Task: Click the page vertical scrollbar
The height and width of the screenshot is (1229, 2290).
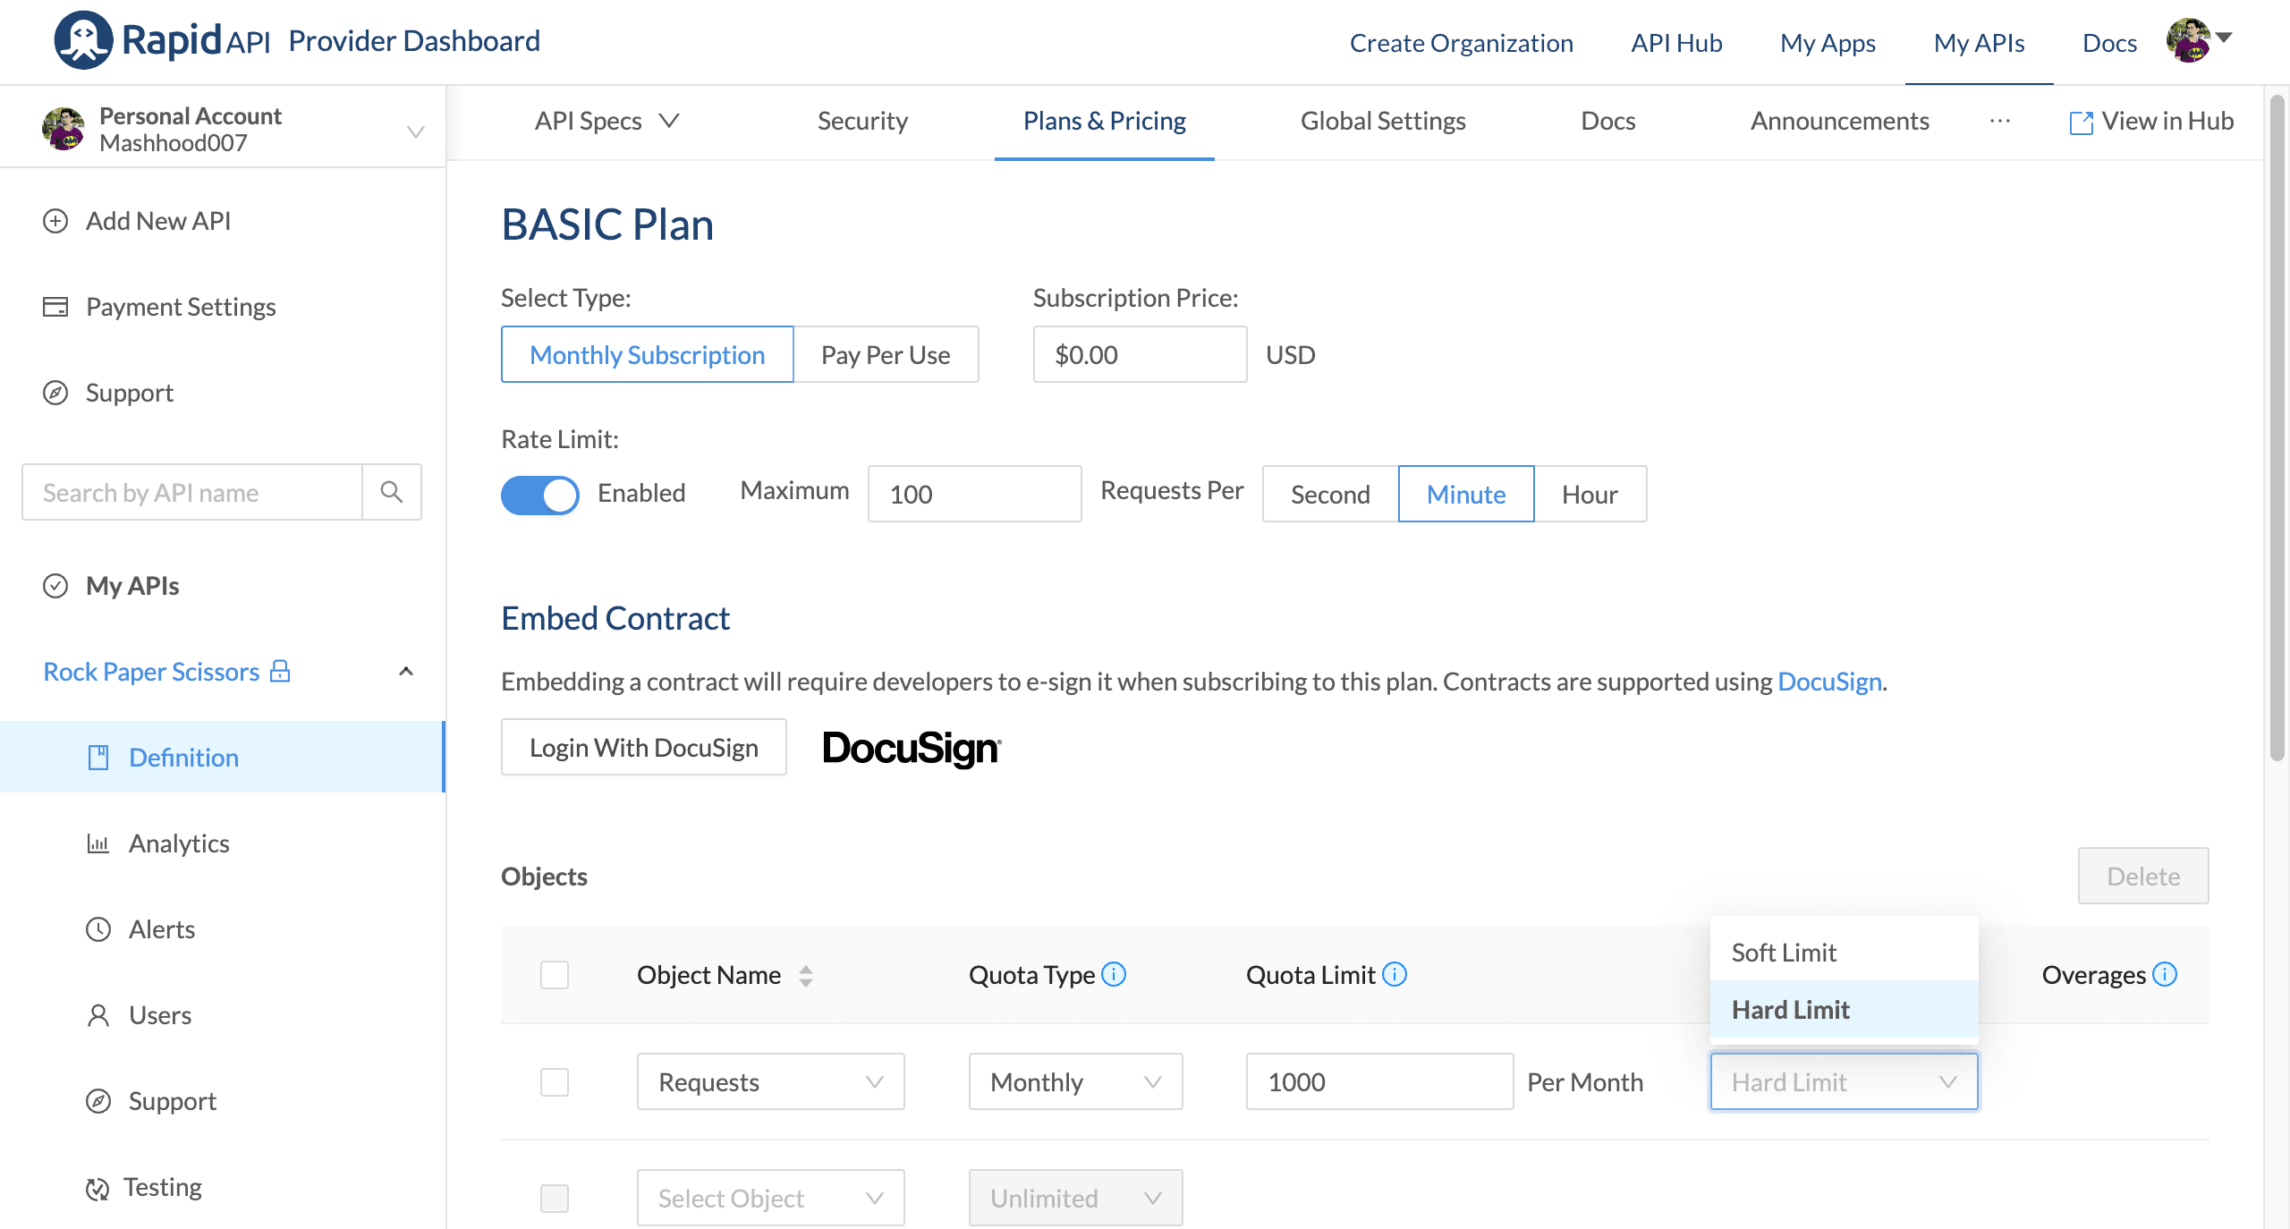Action: (2277, 429)
